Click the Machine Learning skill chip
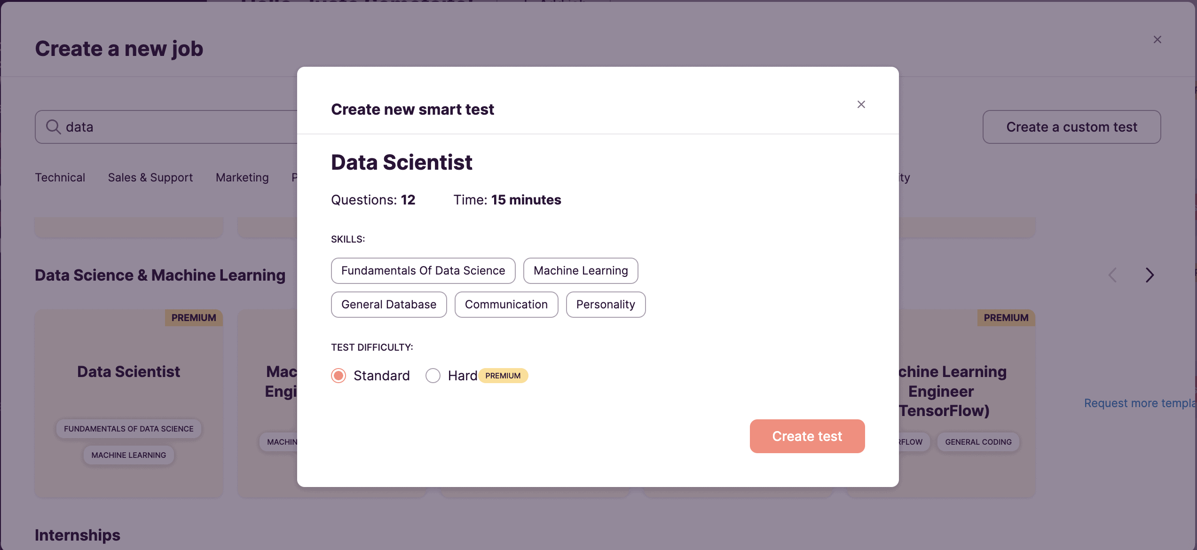This screenshot has height=550, width=1197. click(x=581, y=271)
